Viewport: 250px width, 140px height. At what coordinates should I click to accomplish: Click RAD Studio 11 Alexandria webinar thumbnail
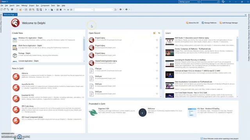point(170,42)
